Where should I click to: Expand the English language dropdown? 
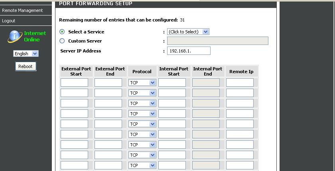(x=26, y=54)
